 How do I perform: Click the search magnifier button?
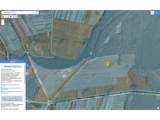pos(37,12)
